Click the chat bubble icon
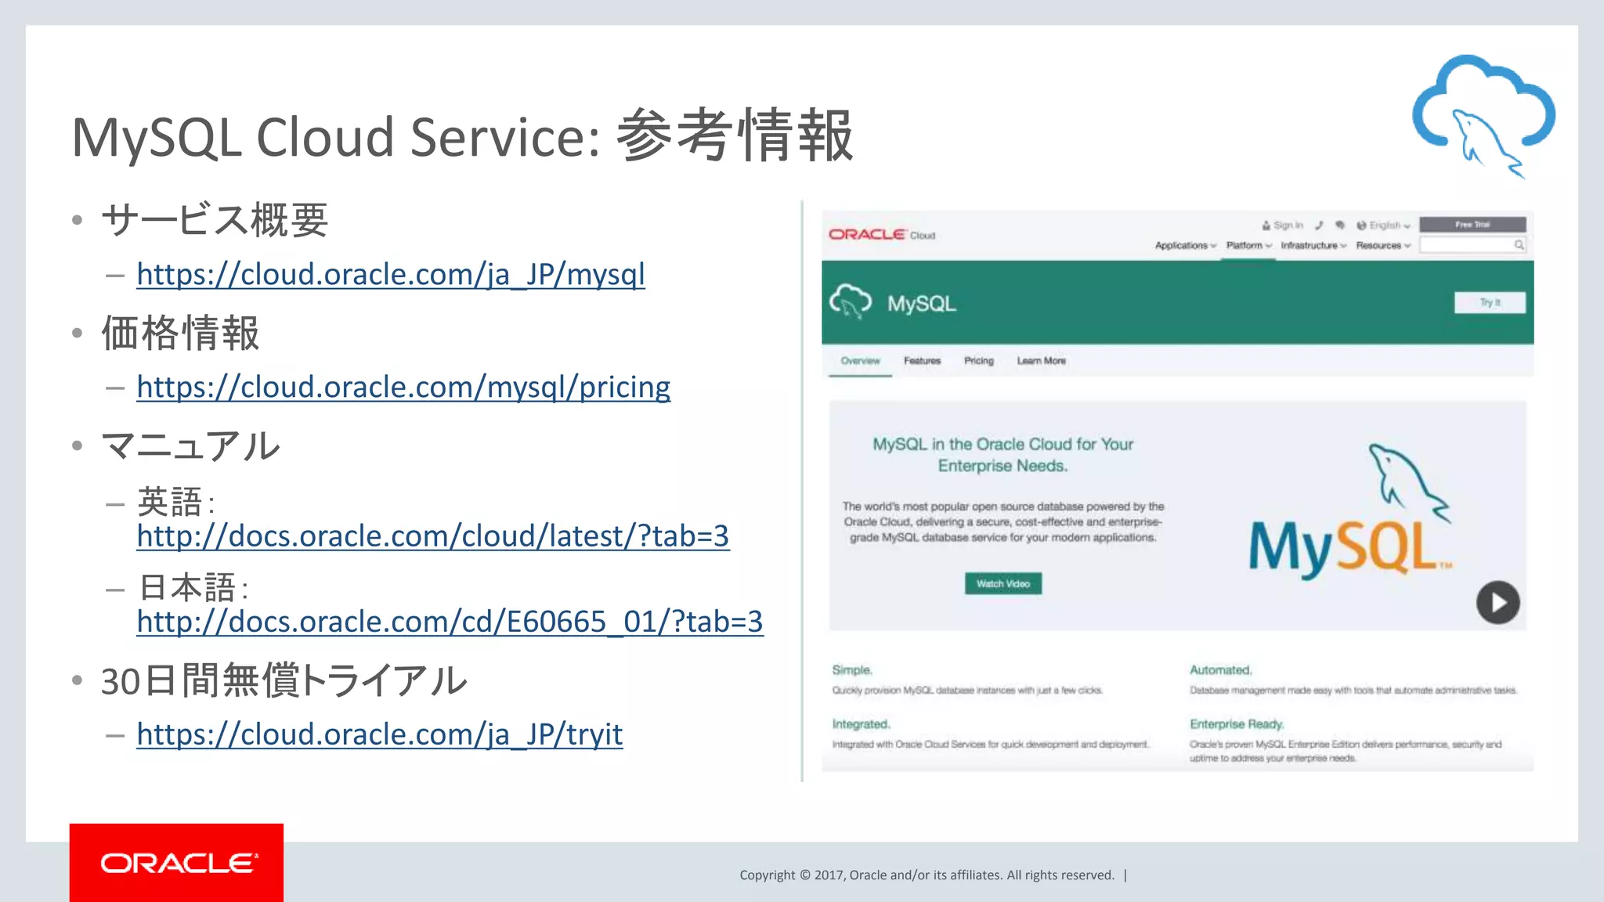 [x=1340, y=225]
